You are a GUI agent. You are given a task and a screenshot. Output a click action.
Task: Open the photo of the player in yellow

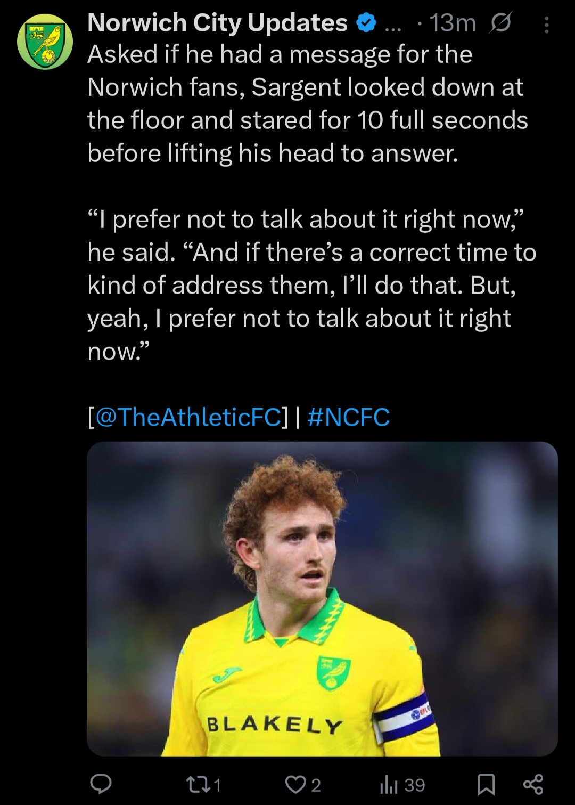click(x=322, y=598)
